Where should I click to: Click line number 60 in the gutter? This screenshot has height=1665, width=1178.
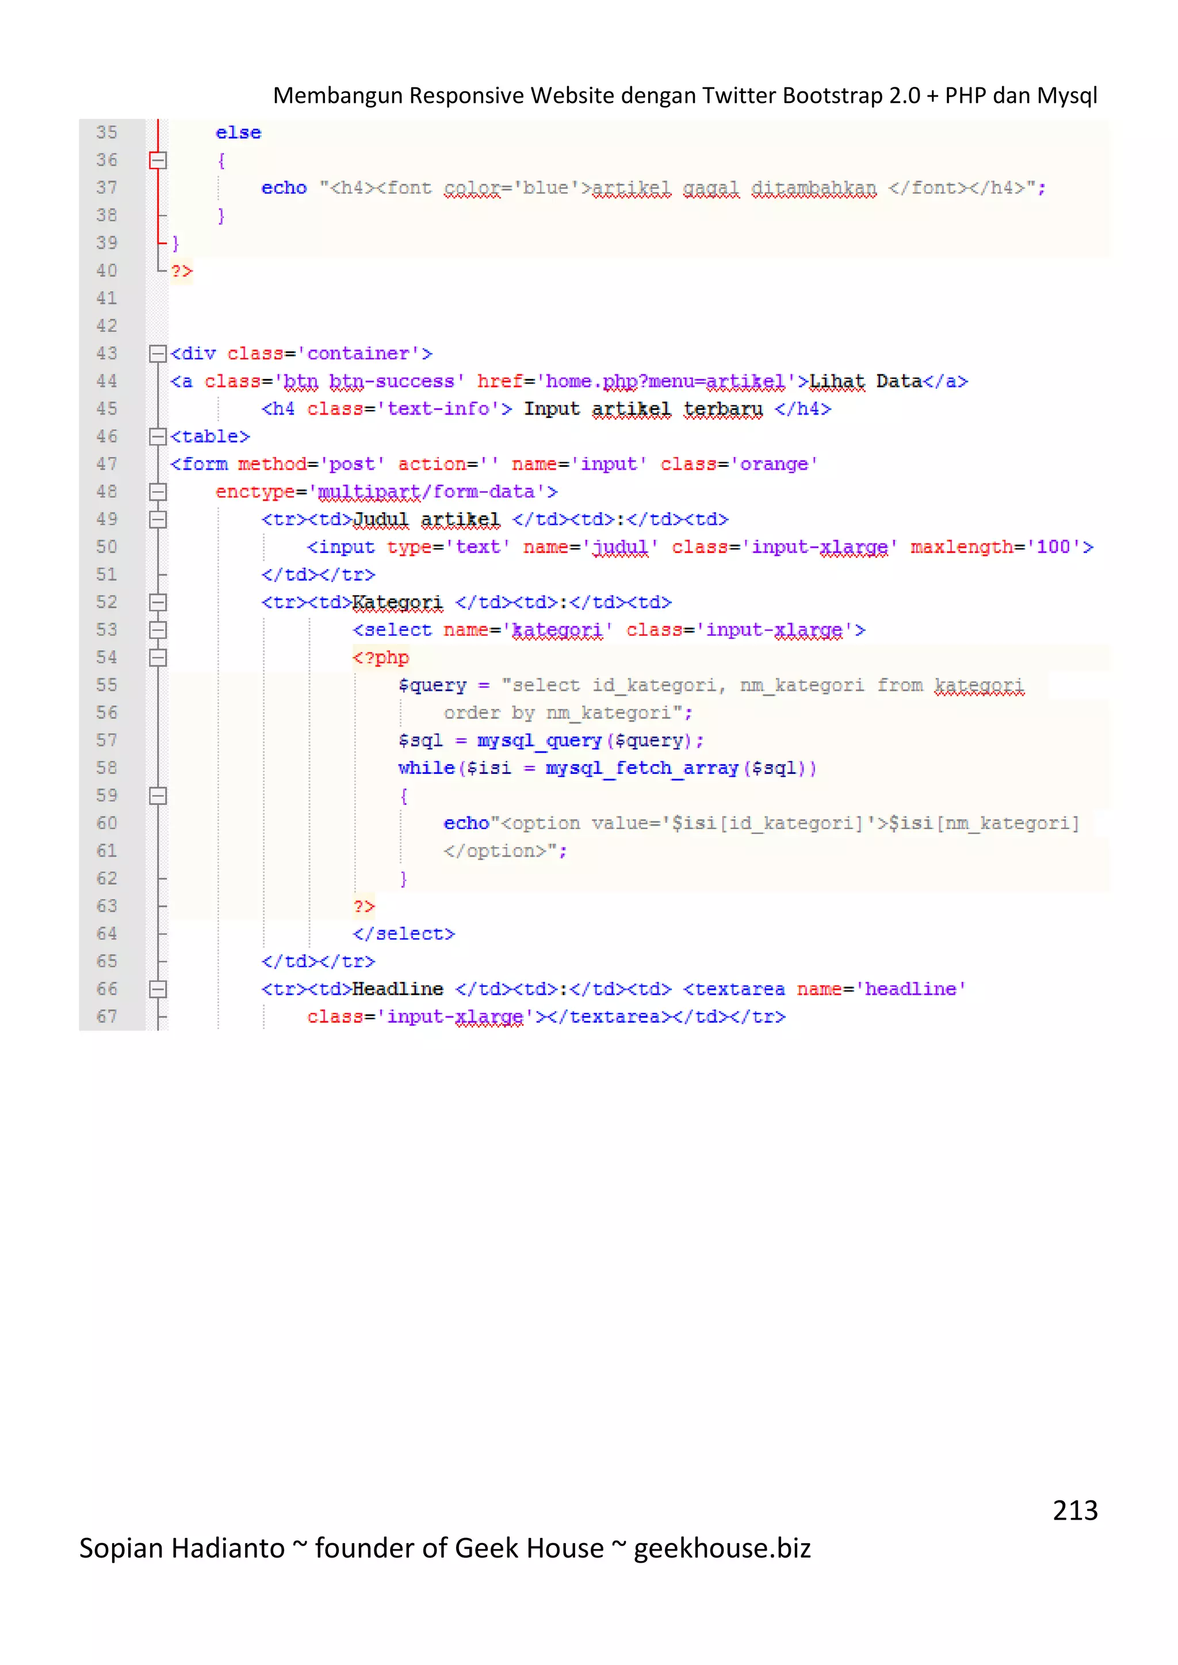[106, 823]
